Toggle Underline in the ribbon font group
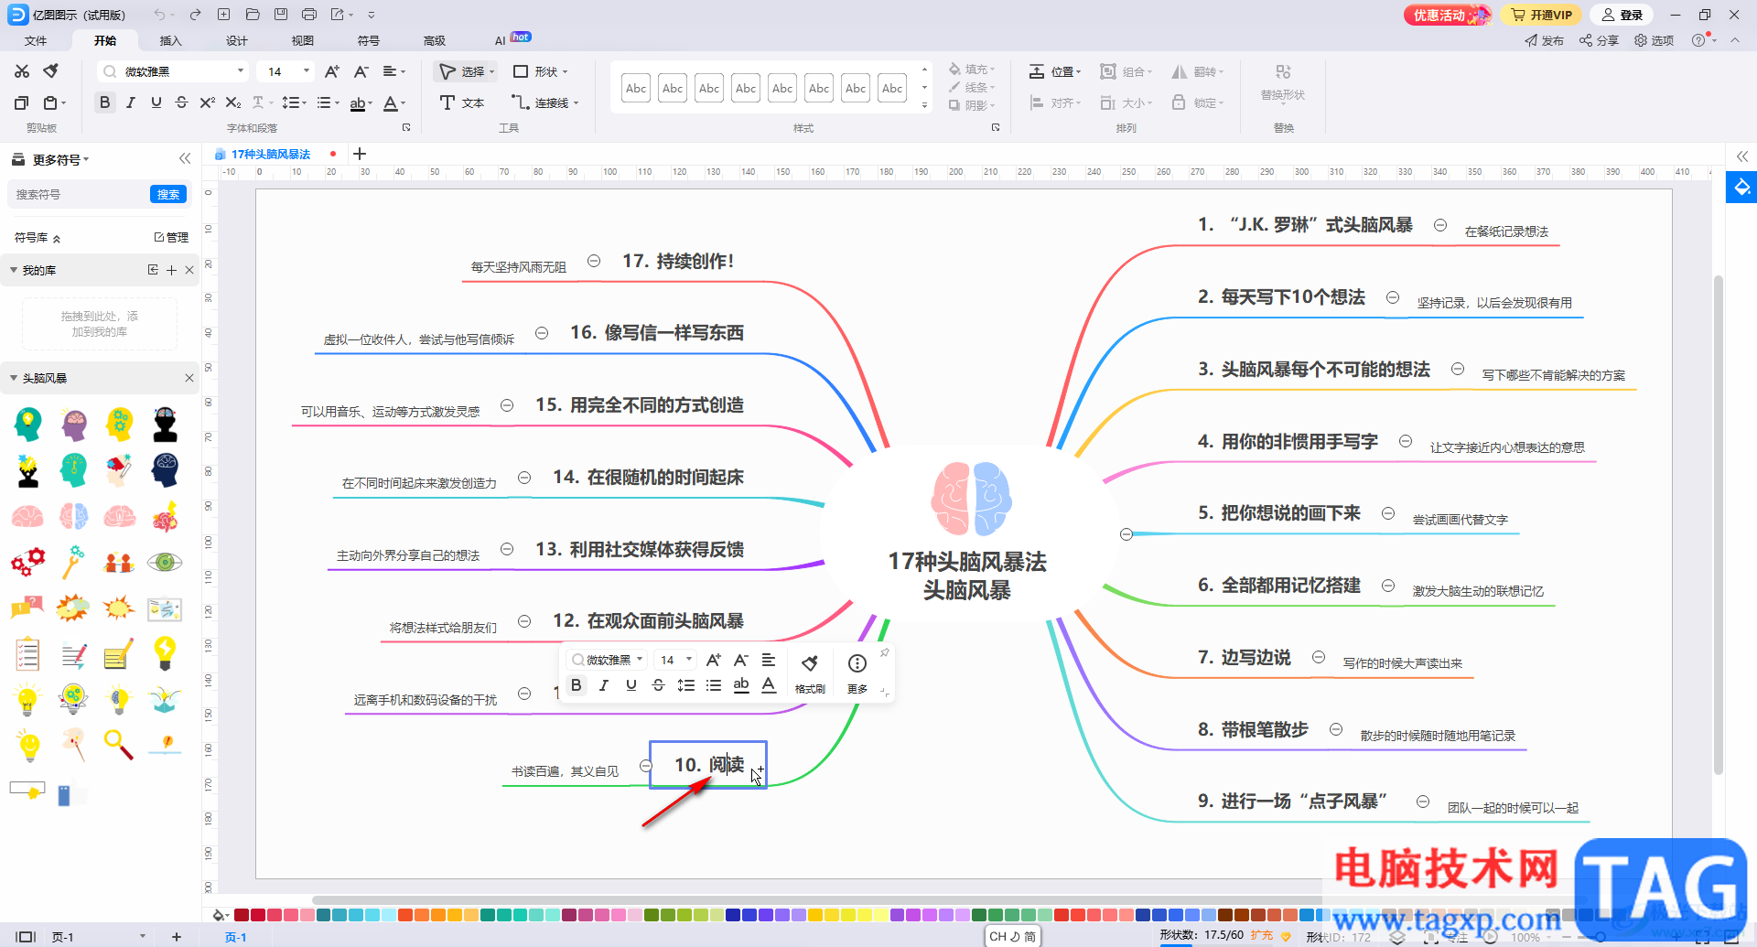1757x947 pixels. pos(156,102)
